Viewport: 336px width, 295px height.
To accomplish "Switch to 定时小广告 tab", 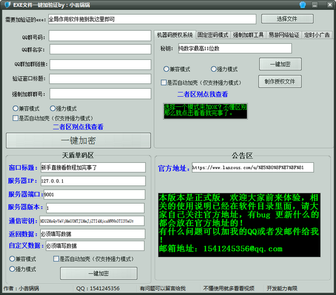I will point(317,35).
